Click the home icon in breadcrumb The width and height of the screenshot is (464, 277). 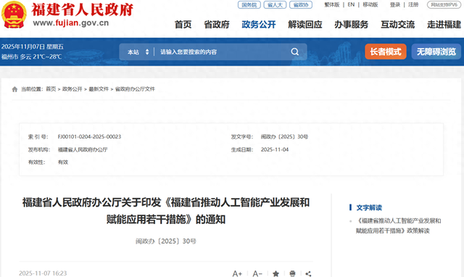coord(14,89)
